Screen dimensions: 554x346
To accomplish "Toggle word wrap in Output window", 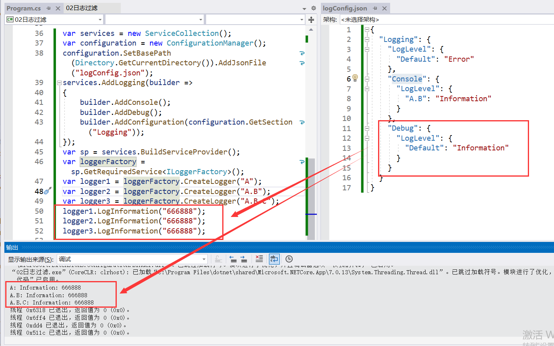I will 274,259.
